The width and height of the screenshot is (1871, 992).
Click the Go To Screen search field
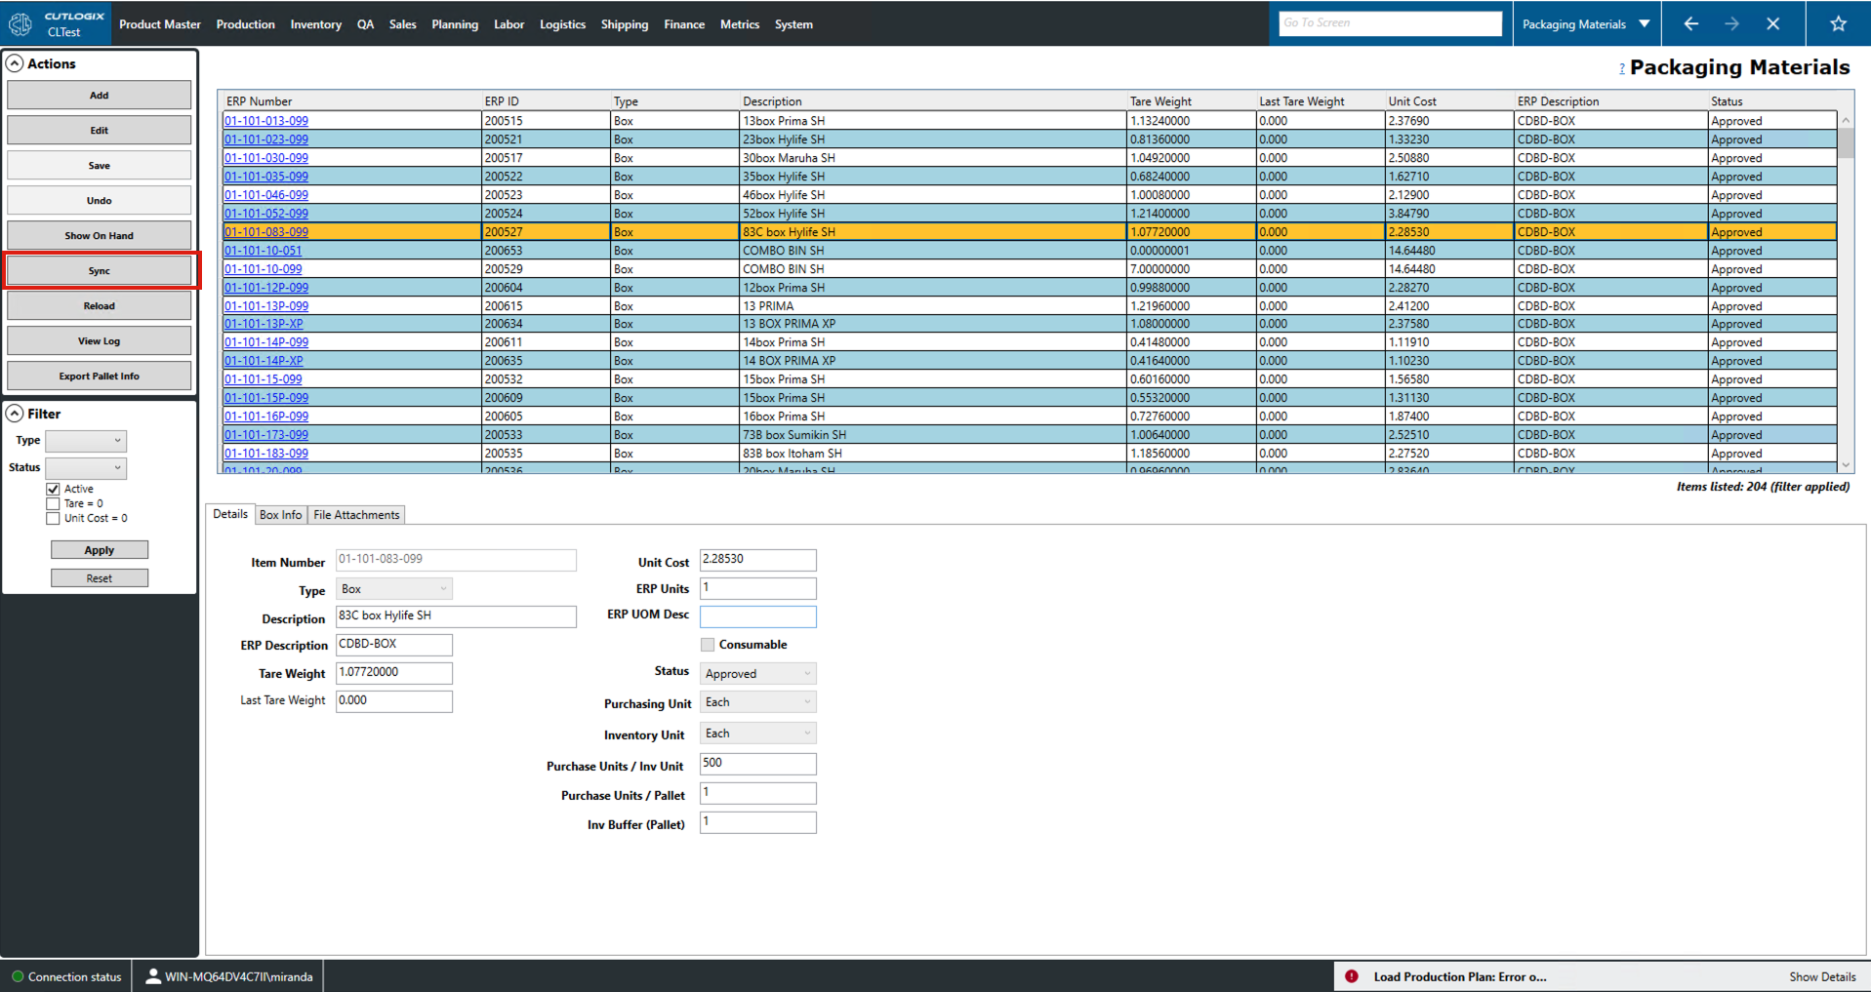(1389, 23)
